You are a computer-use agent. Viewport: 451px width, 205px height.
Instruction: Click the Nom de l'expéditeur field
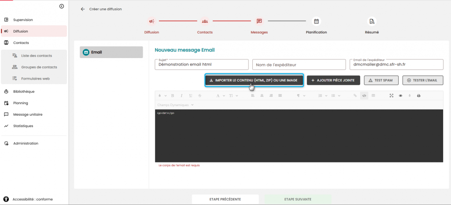pos(299,65)
